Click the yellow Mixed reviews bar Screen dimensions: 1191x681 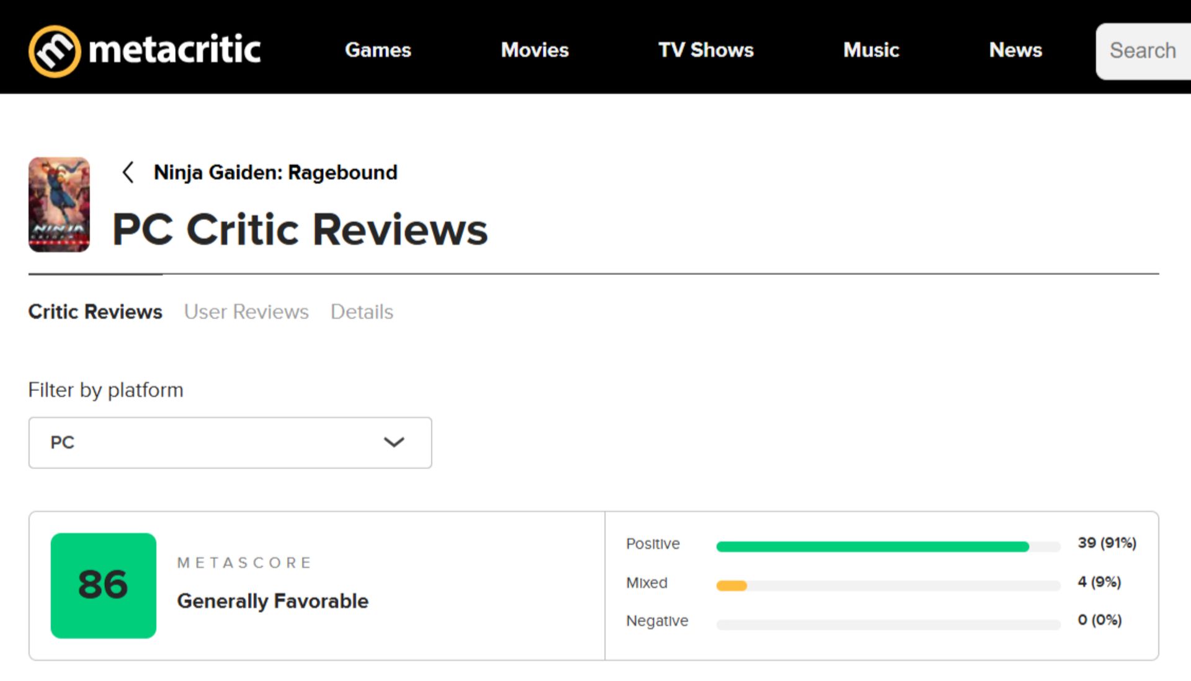click(x=731, y=586)
